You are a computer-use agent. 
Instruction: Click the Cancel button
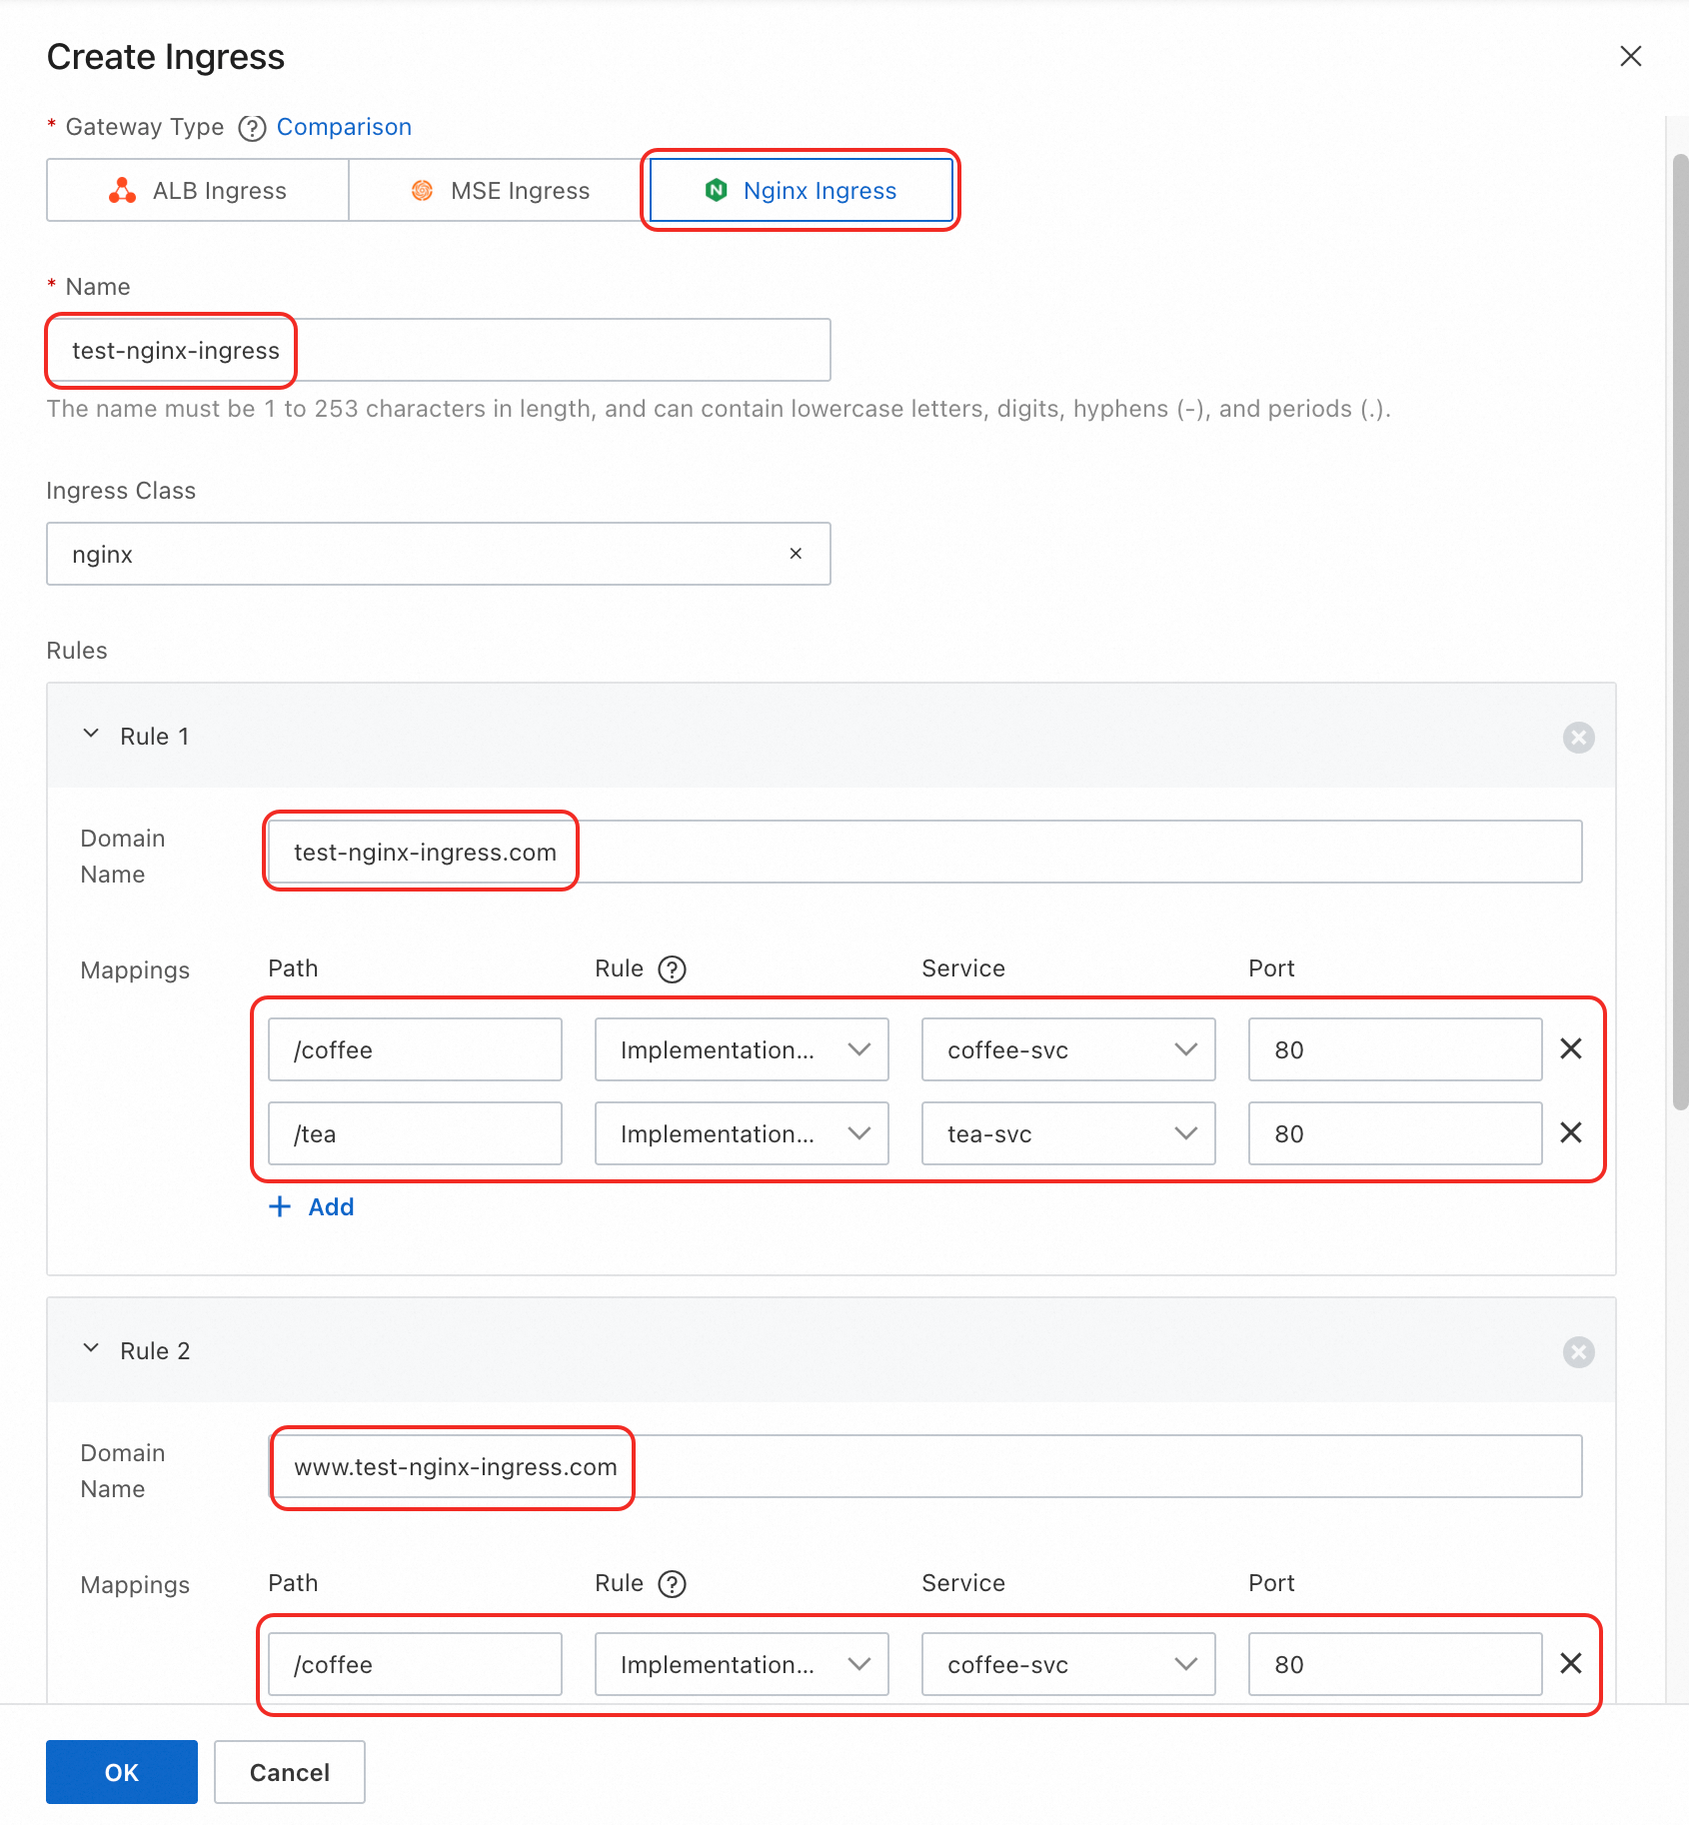(x=290, y=1772)
